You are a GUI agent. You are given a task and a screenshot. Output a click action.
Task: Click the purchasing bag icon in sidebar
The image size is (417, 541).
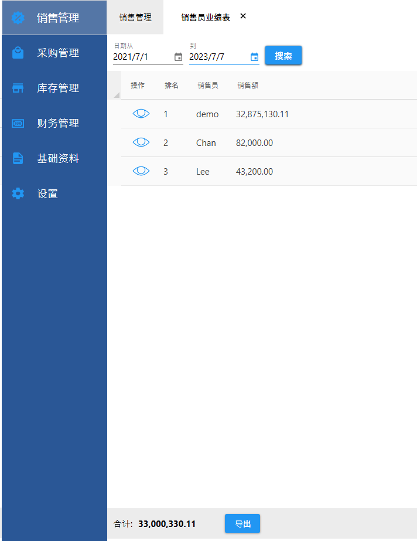pyautogui.click(x=18, y=53)
